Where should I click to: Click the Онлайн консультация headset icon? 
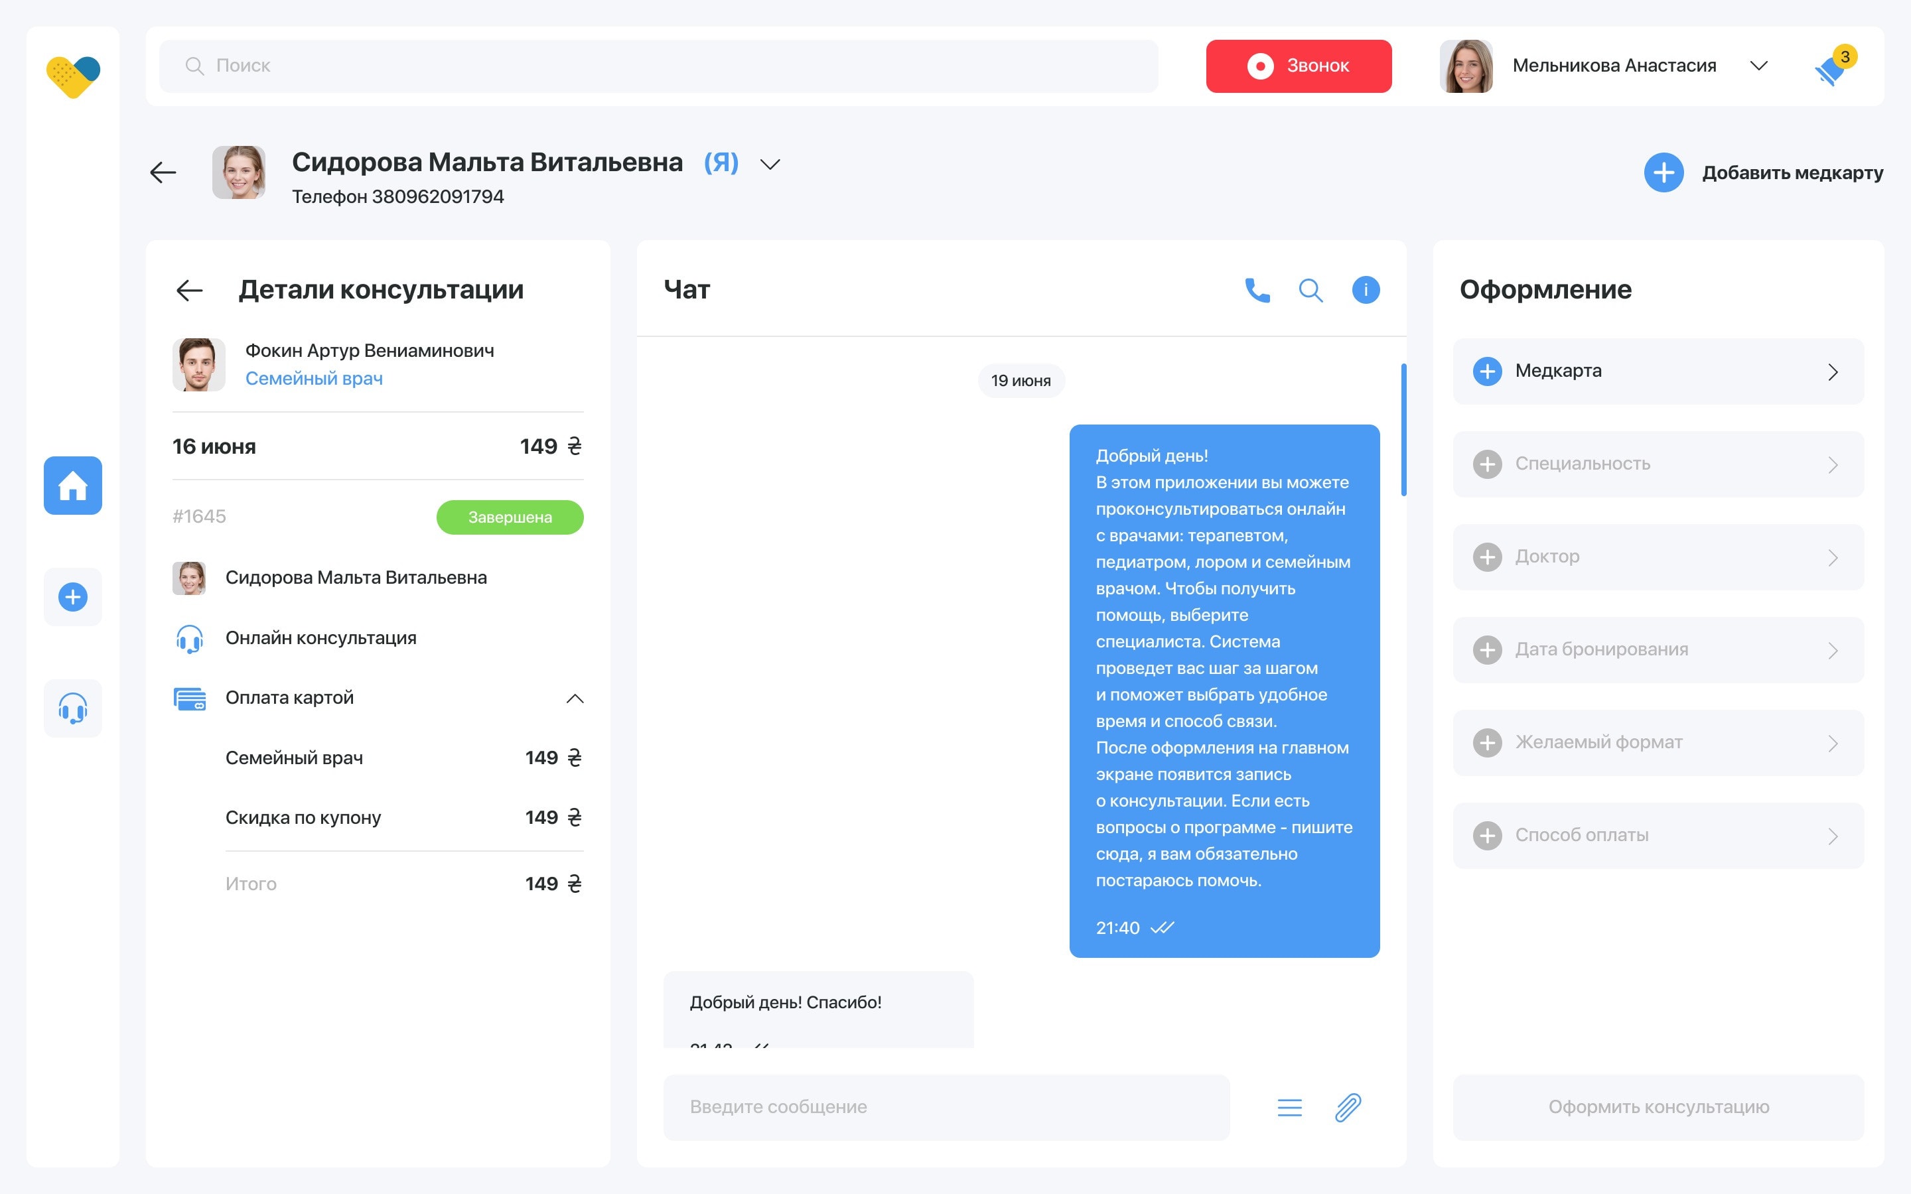(190, 638)
